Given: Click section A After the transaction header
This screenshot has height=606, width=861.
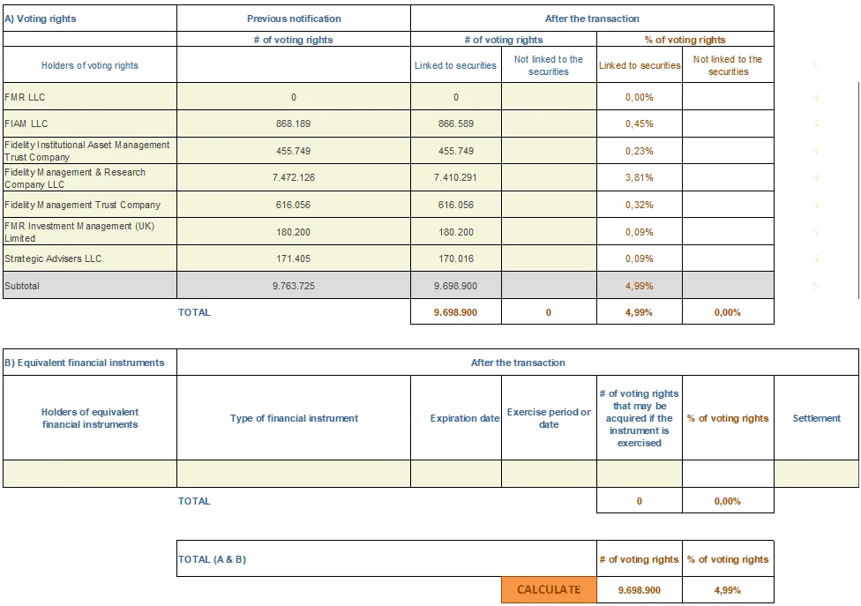Looking at the screenshot, I should (x=592, y=19).
